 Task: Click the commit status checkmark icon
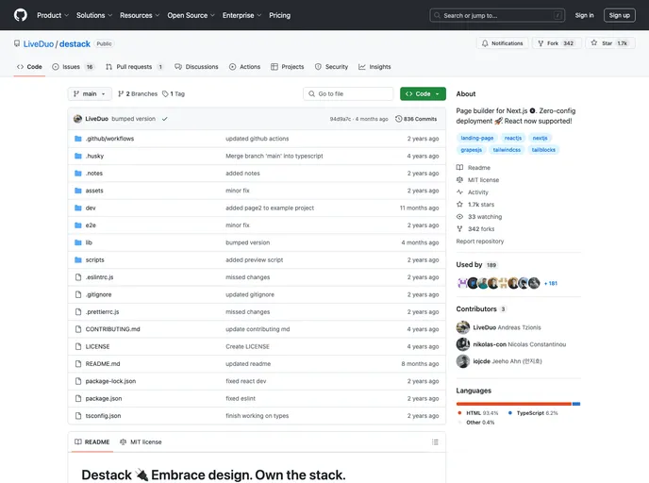pyautogui.click(x=165, y=119)
